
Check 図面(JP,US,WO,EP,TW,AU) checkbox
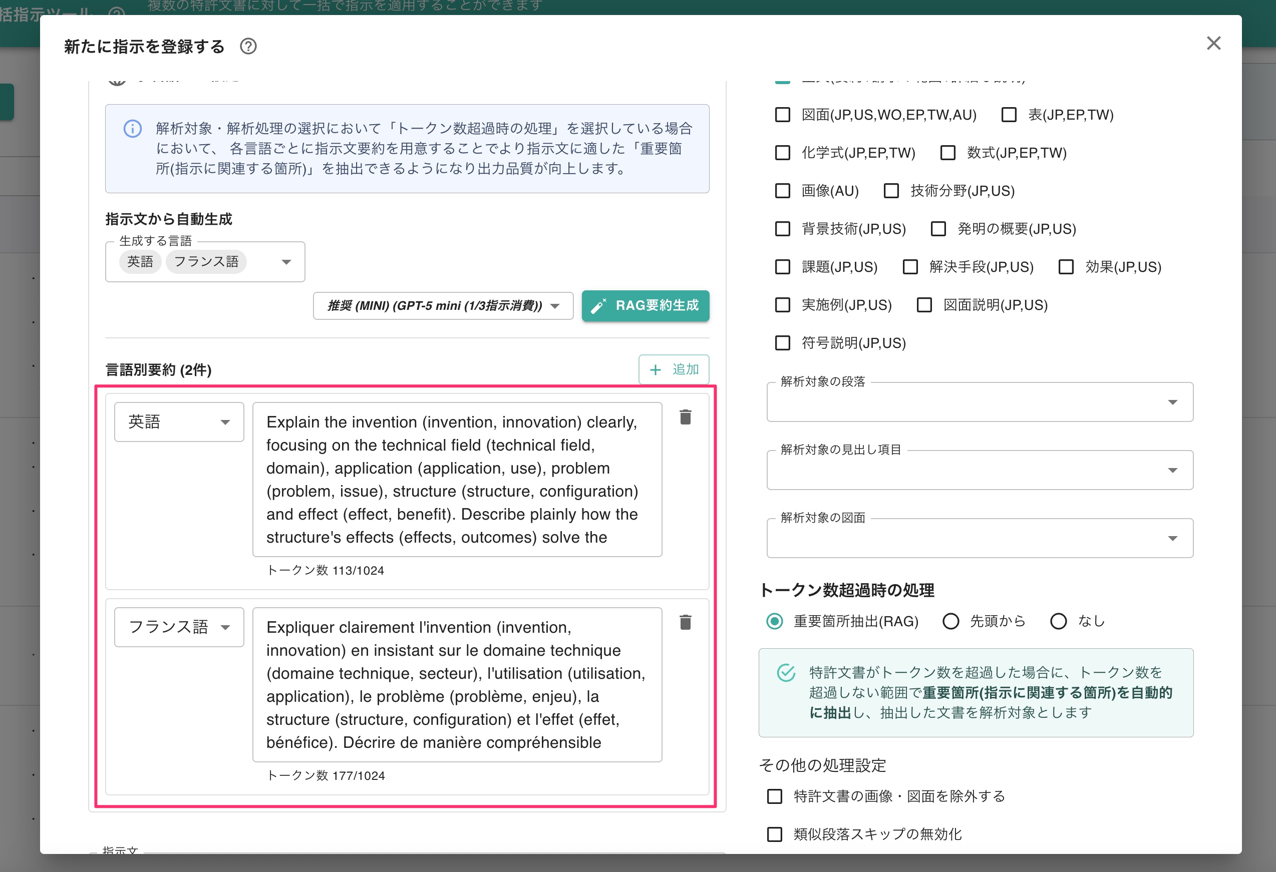782,115
